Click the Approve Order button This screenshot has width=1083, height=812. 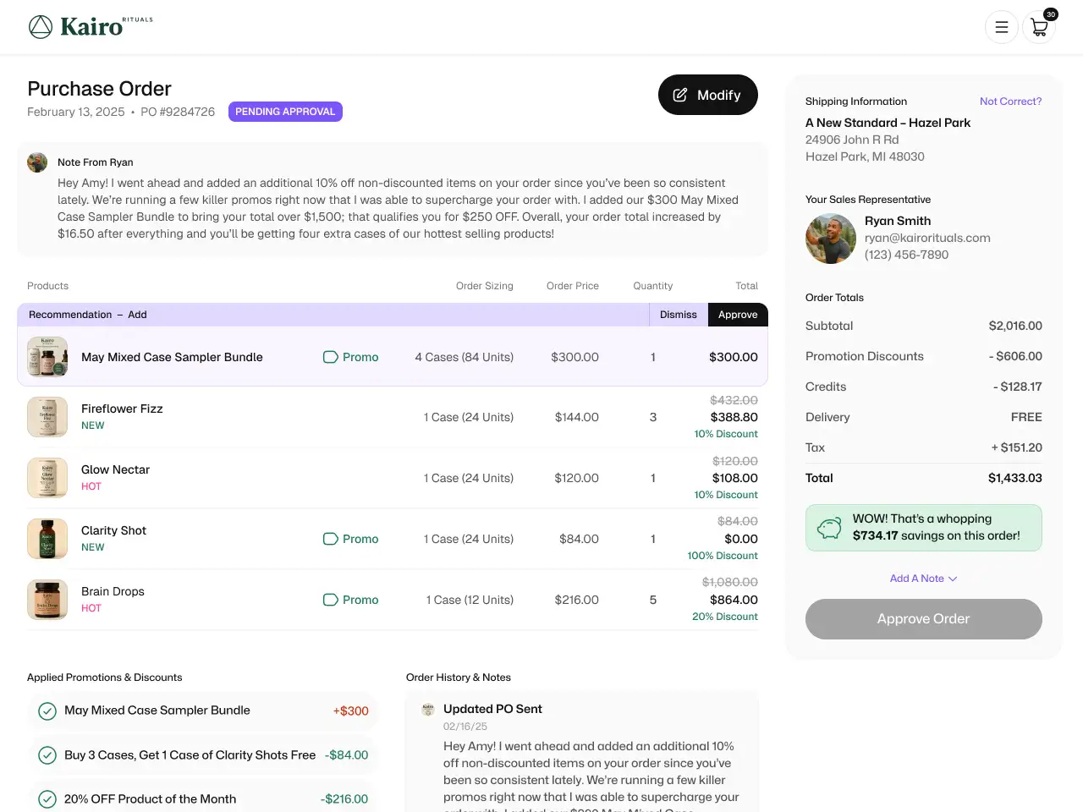(923, 619)
